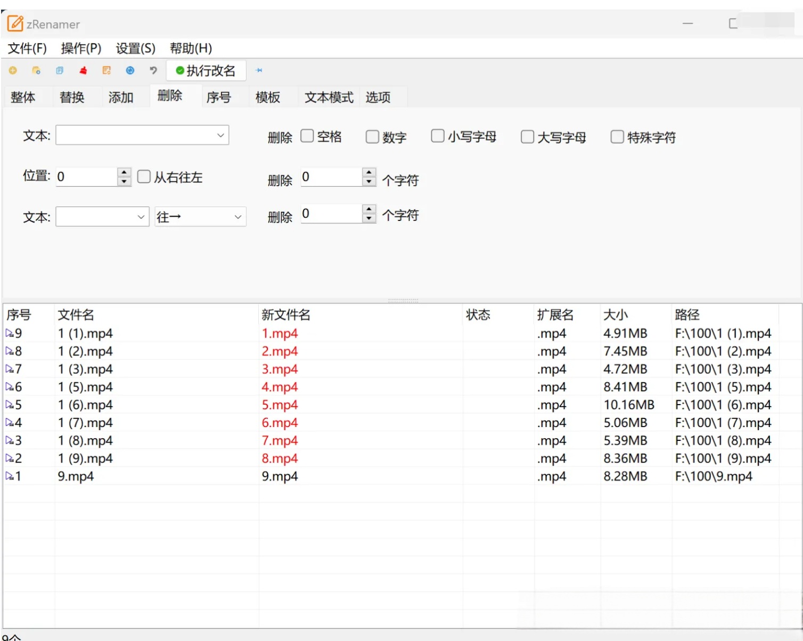The image size is (803, 641).
Task: Select the file name 9.mp4 in 文件名 column
Action: coord(76,476)
